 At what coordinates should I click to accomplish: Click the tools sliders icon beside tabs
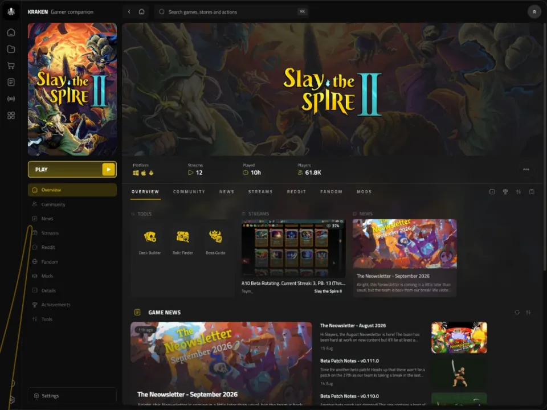click(x=519, y=192)
